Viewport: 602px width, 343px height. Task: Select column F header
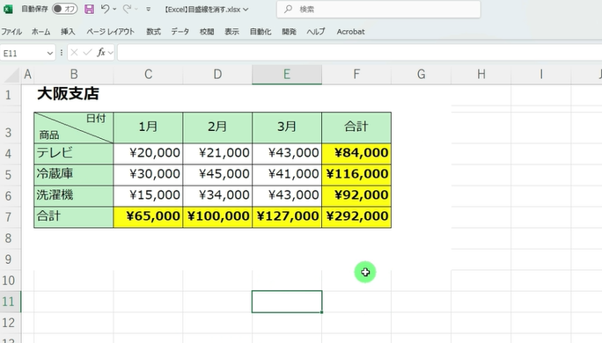(356, 74)
